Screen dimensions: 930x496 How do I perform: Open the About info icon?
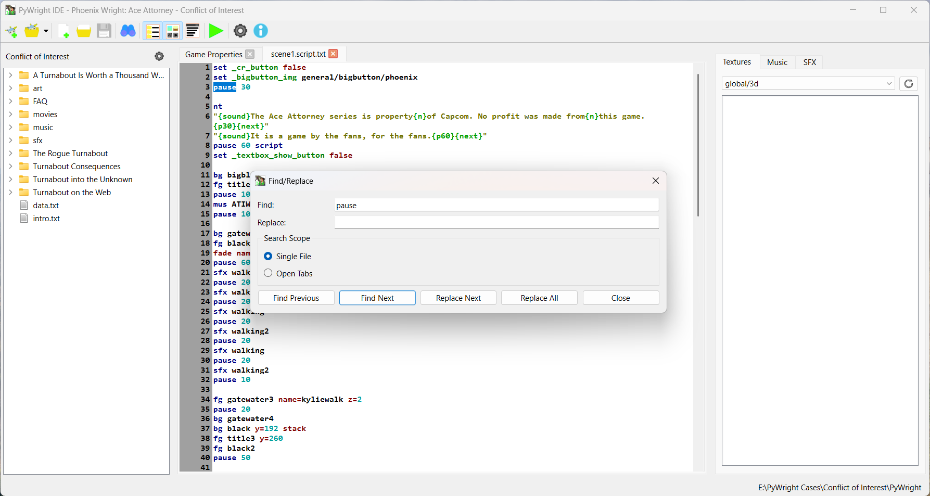pos(261,31)
